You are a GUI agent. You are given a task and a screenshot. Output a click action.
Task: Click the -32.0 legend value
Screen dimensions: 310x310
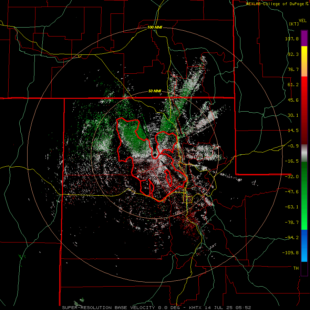[x=292, y=177]
